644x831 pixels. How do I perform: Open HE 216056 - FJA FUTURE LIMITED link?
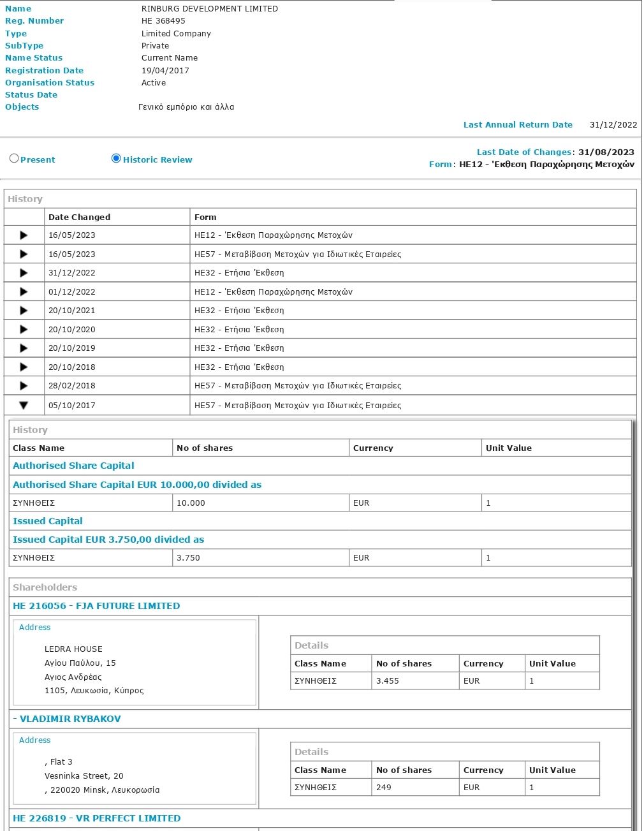click(x=96, y=606)
